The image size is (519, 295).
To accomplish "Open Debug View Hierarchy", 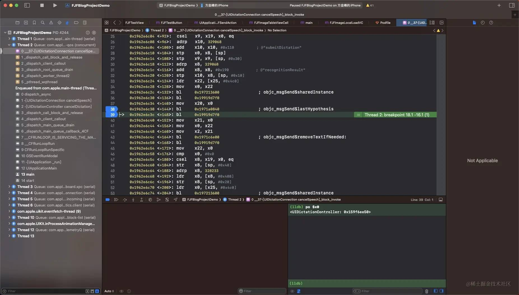I will click(150, 200).
